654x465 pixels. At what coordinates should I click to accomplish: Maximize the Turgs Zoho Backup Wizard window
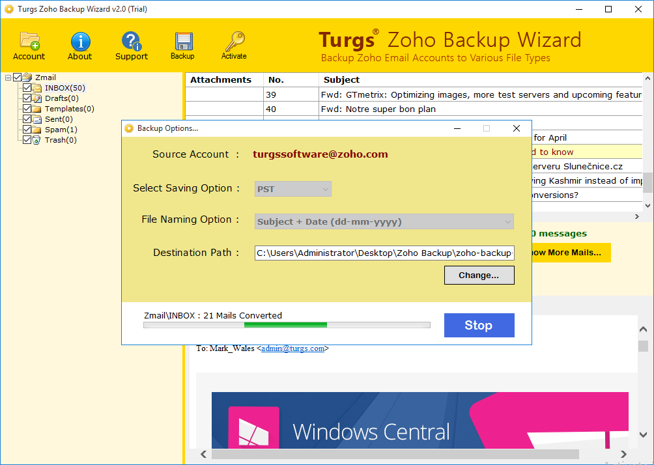[x=608, y=9]
